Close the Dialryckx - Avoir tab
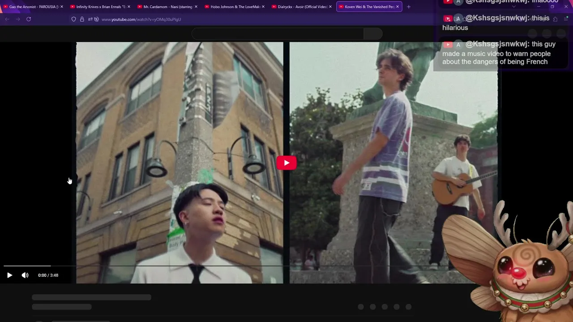The height and width of the screenshot is (322, 573). coord(330,7)
